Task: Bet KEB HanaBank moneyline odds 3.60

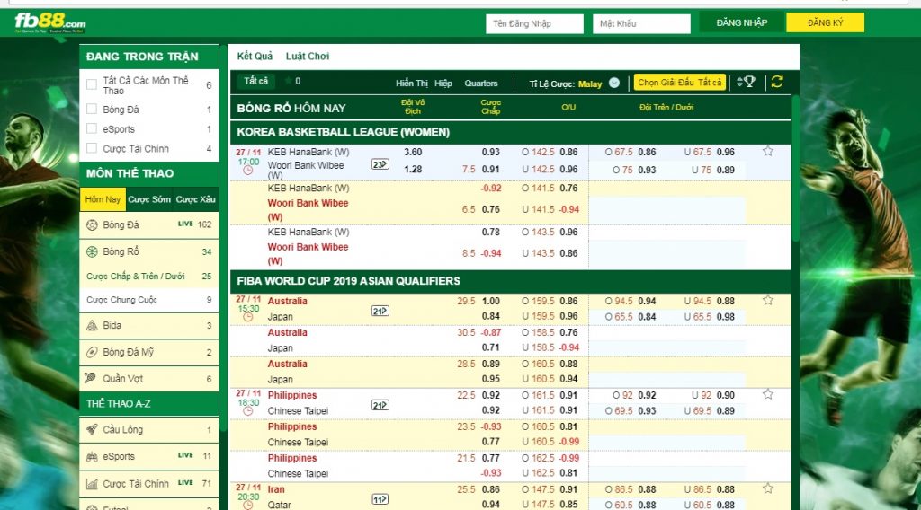Action: (x=413, y=152)
